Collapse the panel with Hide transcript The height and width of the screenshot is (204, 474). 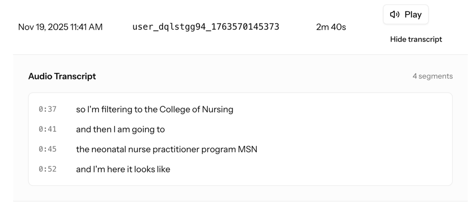416,39
